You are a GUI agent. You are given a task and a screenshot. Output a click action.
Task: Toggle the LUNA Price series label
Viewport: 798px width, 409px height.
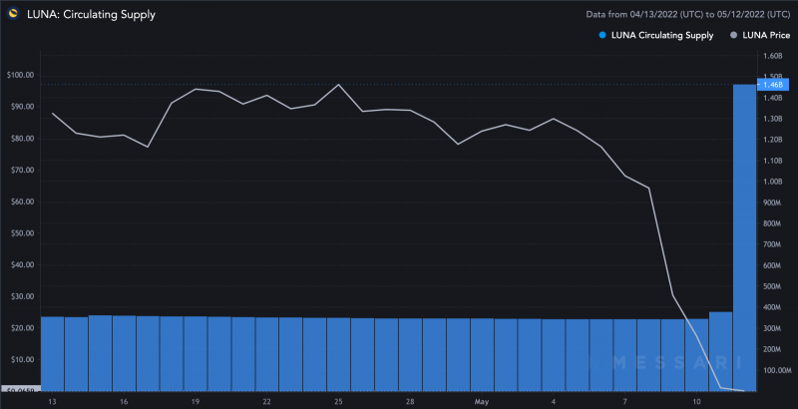[768, 35]
